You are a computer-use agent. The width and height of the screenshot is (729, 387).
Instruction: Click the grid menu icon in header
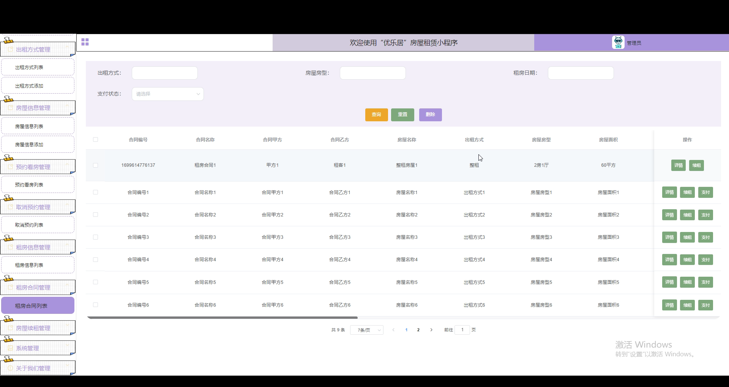[x=85, y=42]
